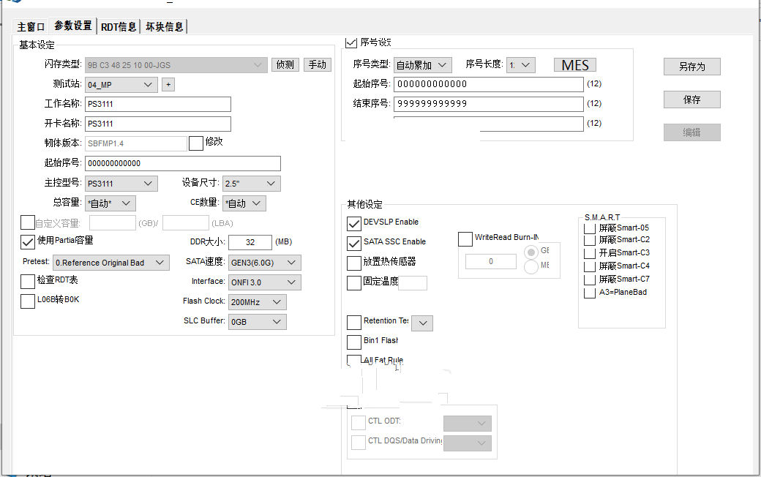
Task: Add a test station with plus button
Action: 168,84
